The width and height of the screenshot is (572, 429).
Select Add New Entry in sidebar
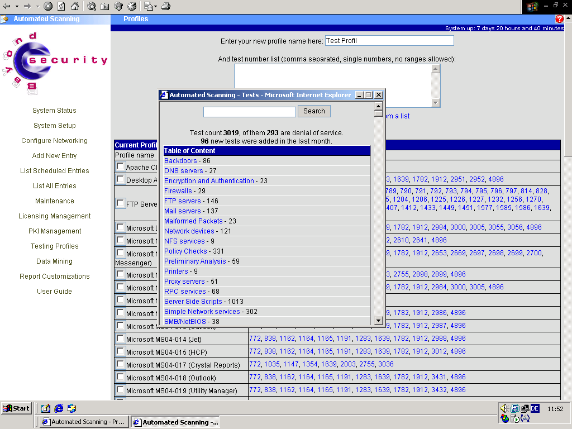tap(54, 156)
